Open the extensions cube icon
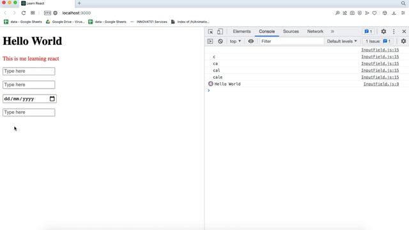409x230 pixels. [x=385, y=13]
